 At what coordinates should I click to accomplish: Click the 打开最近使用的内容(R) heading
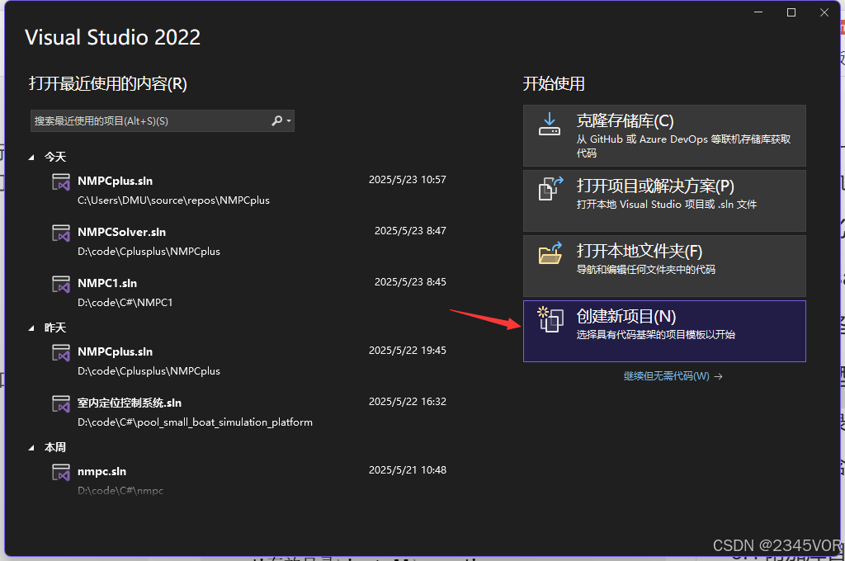pos(108,84)
